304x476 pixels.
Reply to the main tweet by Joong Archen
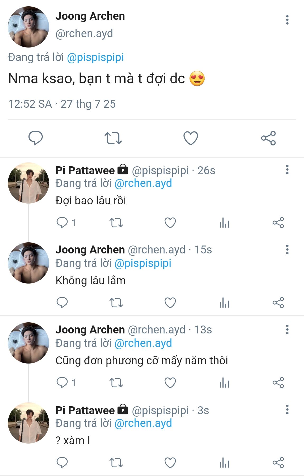(x=35, y=138)
